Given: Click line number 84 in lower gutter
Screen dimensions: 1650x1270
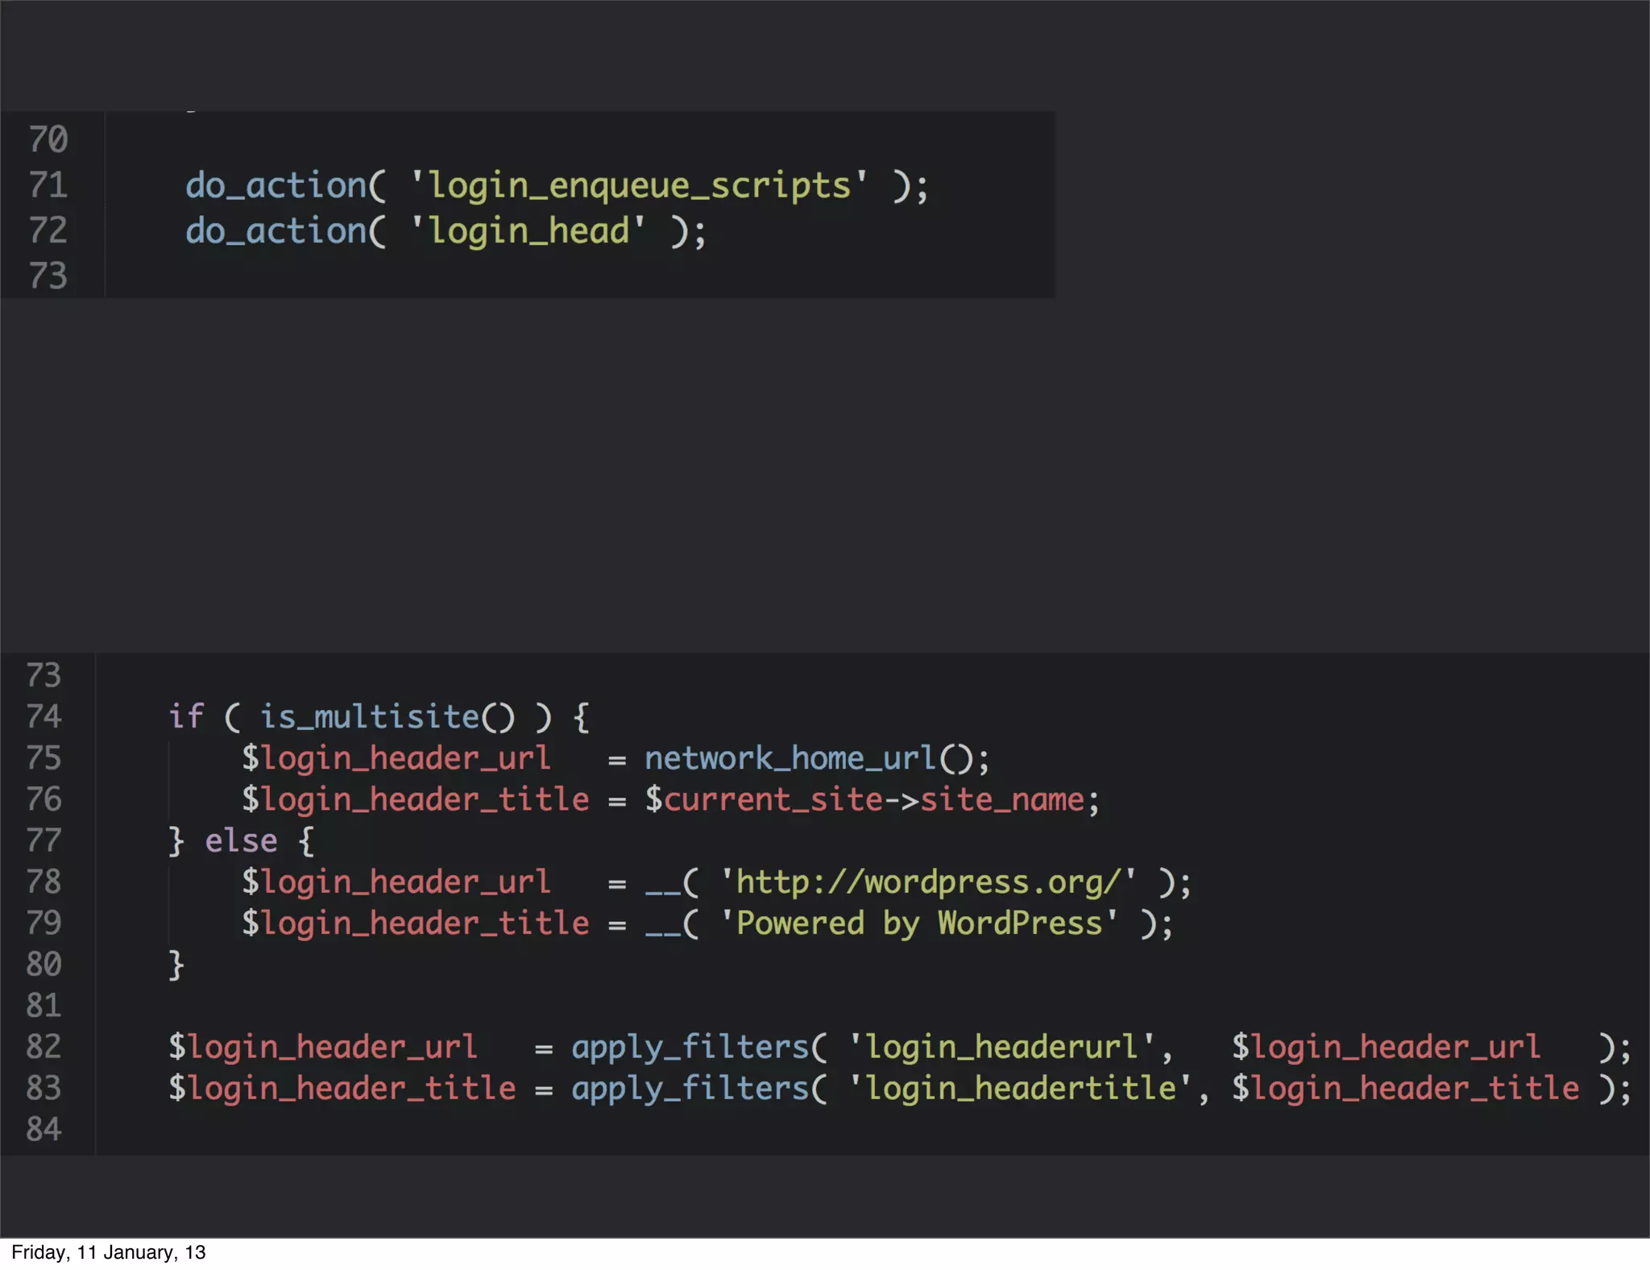Looking at the screenshot, I should click(x=44, y=1130).
